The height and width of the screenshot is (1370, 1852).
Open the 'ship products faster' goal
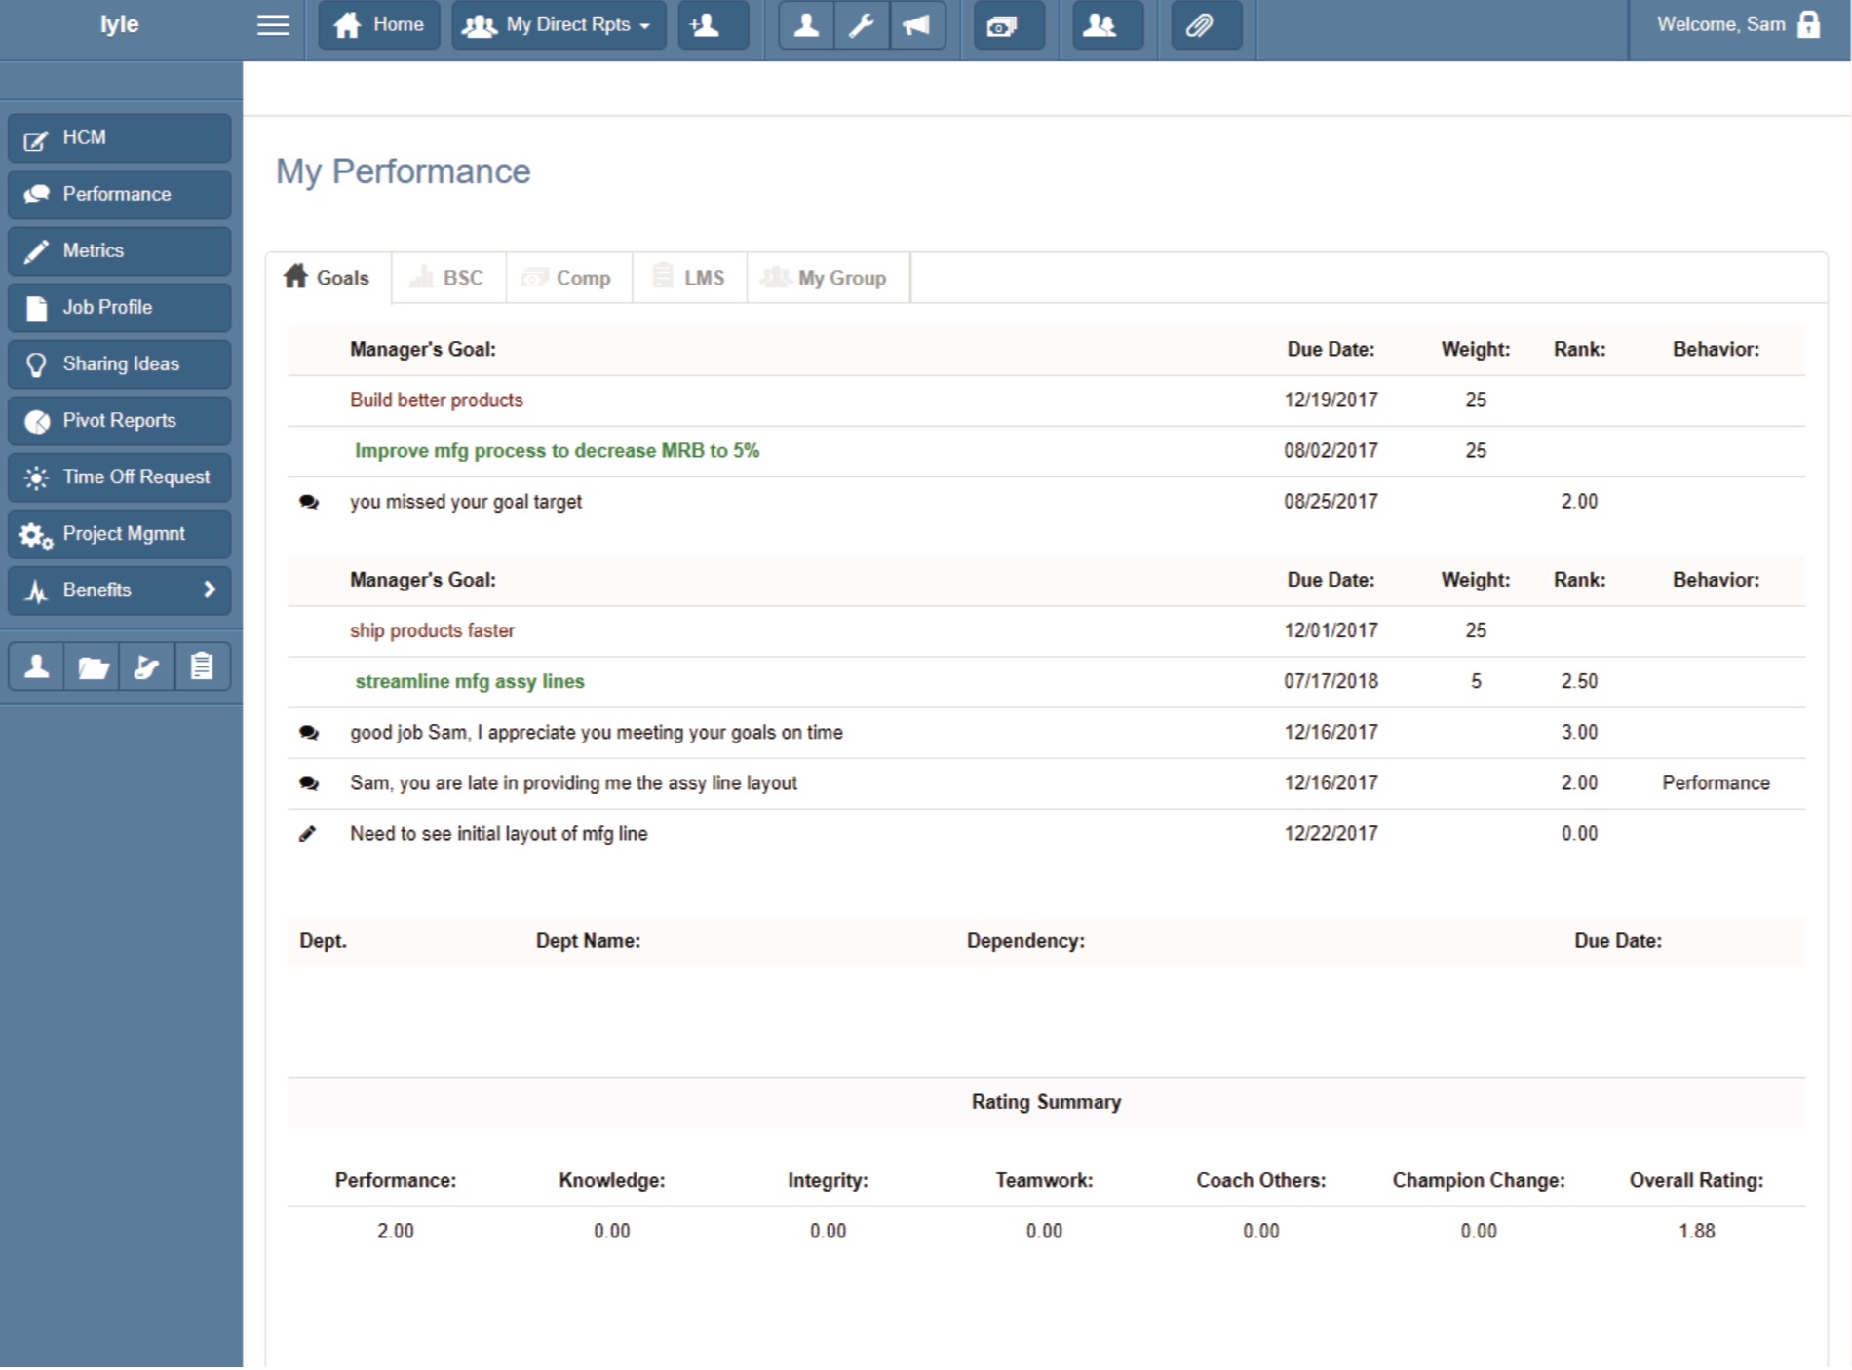point(432,631)
